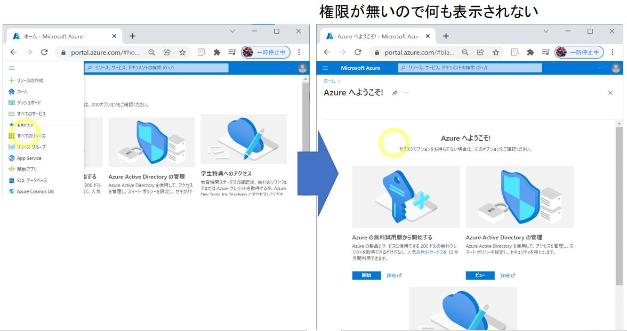
Task: Pin the Azure へようこそ! blade
Action: point(395,93)
